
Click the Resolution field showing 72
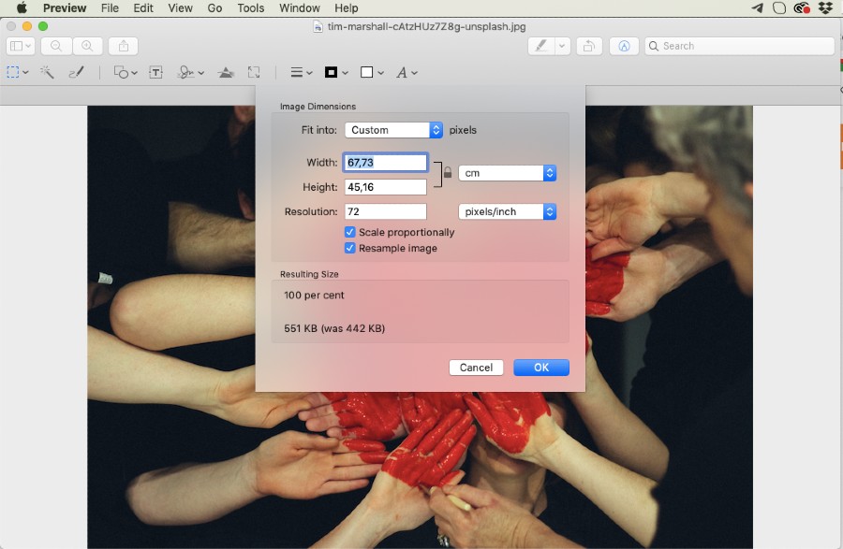tap(386, 211)
